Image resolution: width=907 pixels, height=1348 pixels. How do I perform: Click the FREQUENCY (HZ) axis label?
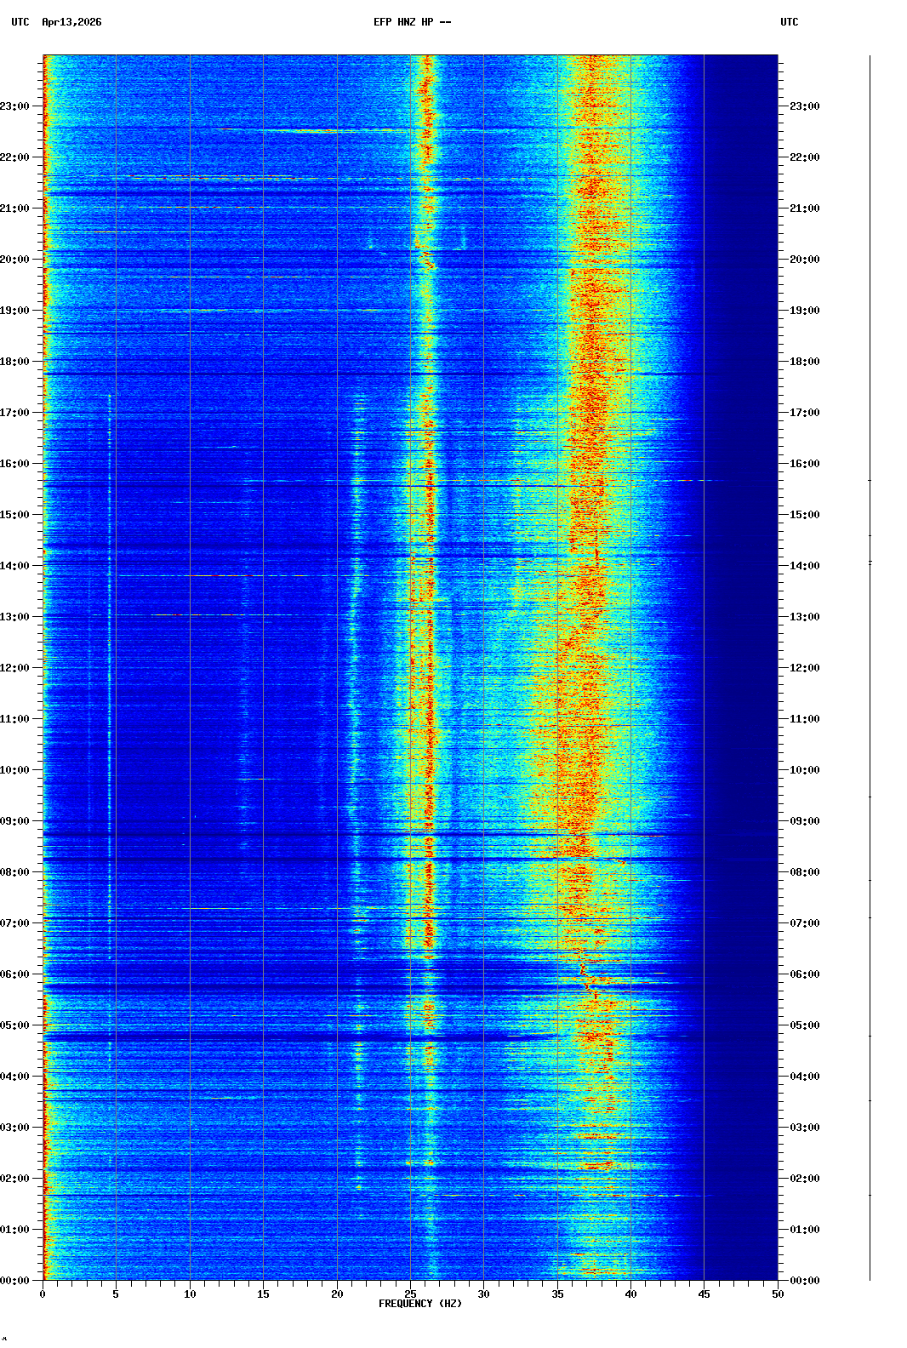tap(420, 1304)
